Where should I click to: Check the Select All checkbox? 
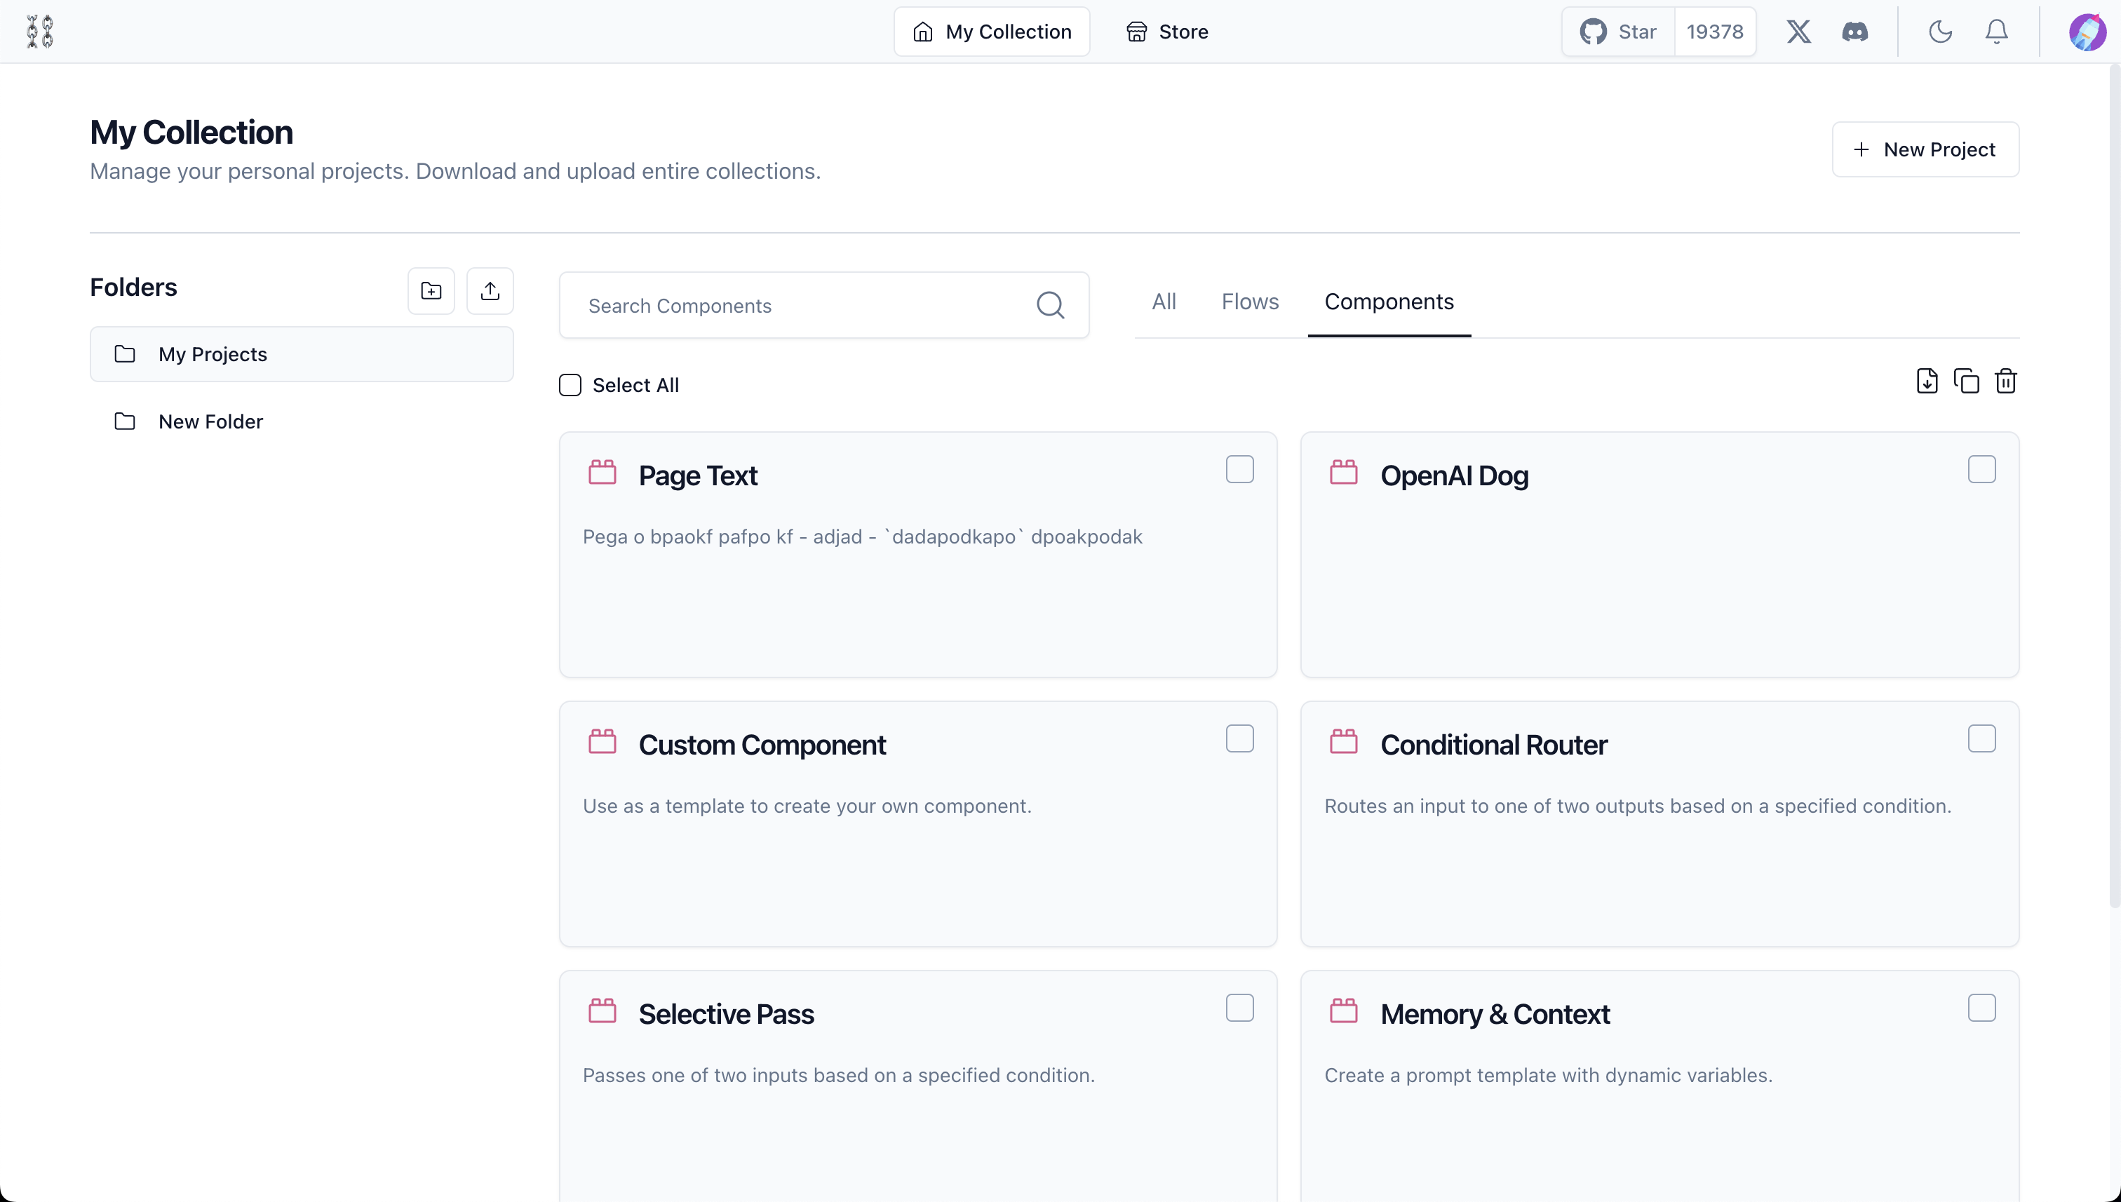coord(570,386)
